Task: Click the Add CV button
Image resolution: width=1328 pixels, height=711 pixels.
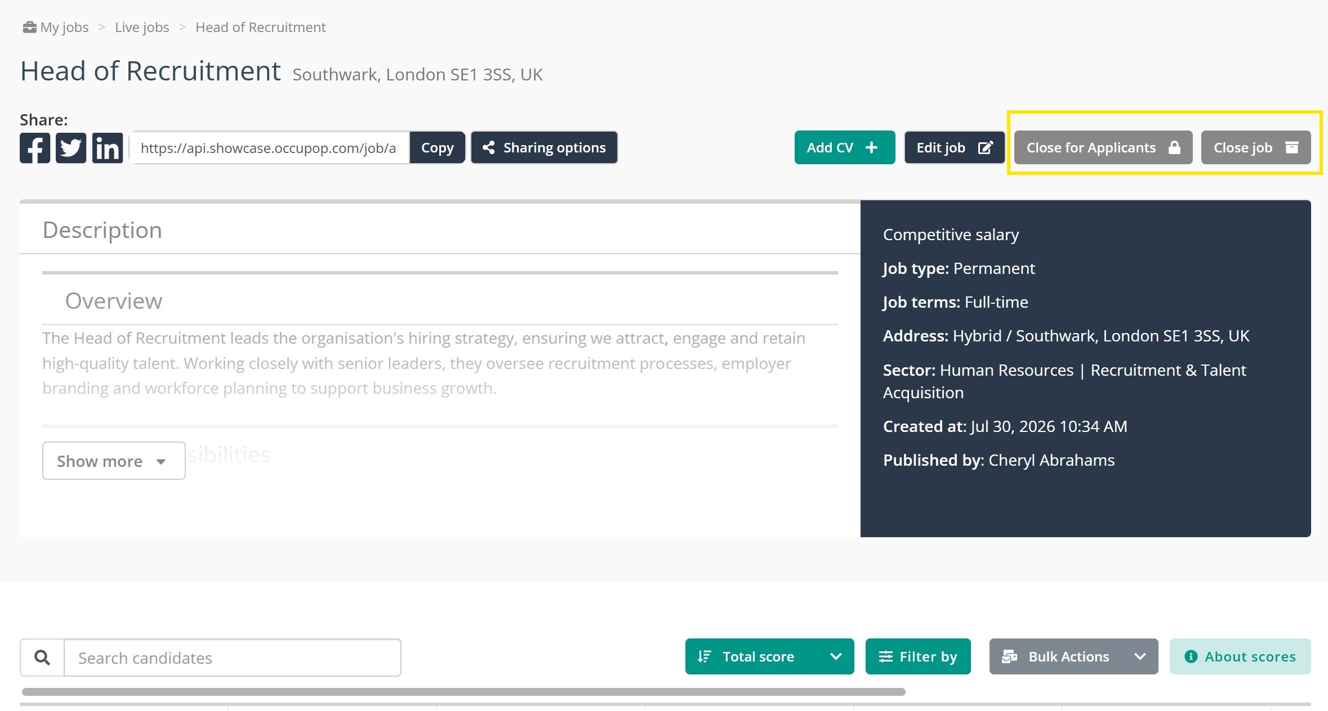Action: point(845,147)
